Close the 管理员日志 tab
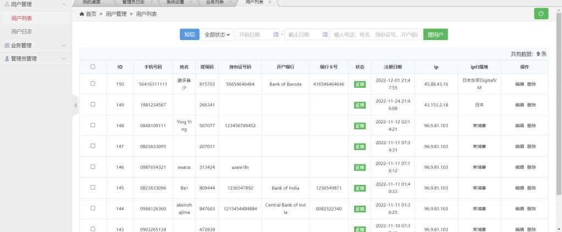The height and width of the screenshot is (232, 562). tap(151, 2)
